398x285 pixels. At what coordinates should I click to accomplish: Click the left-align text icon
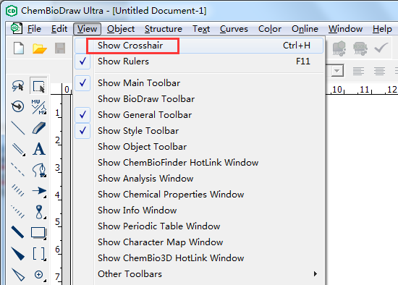(358, 71)
